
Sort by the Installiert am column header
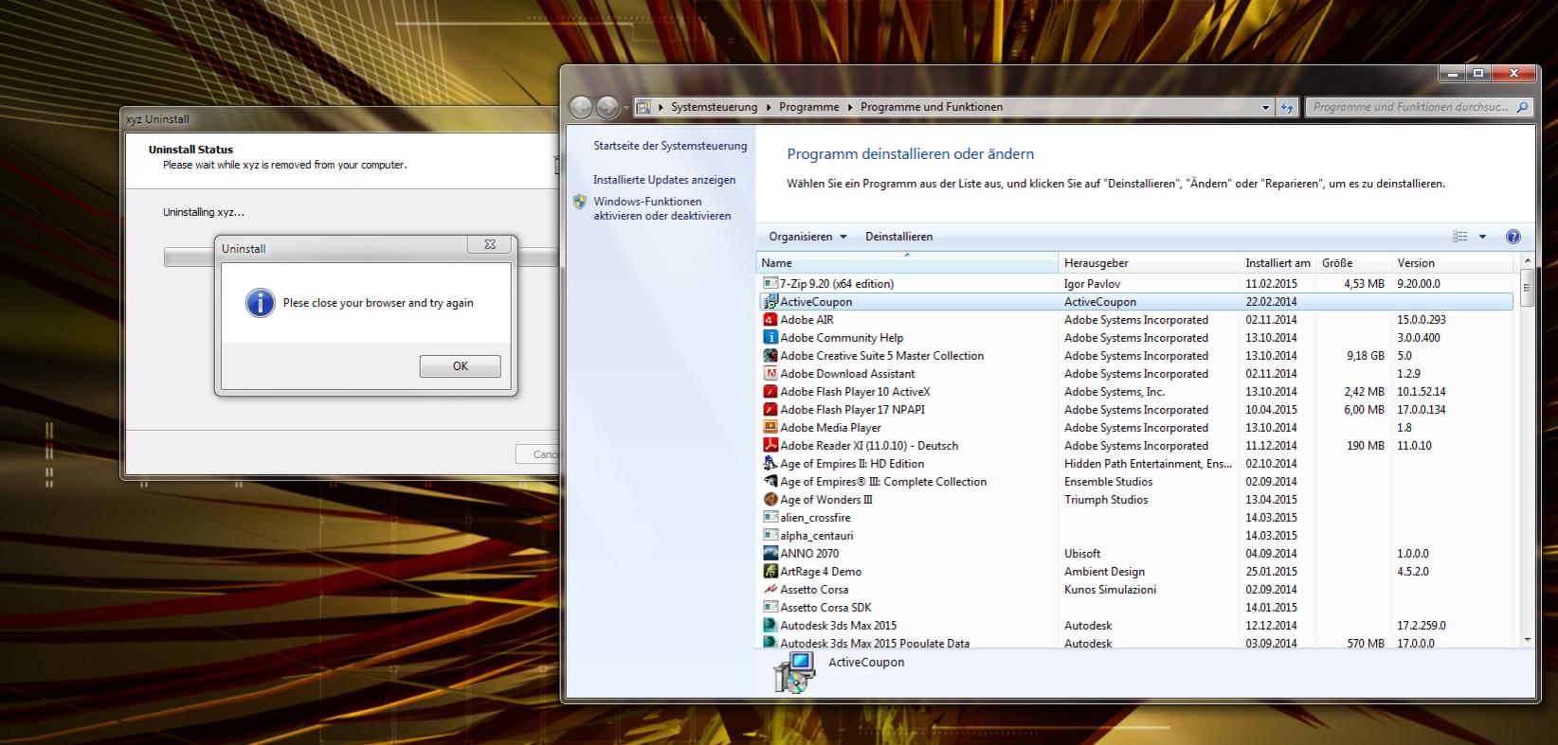(x=1278, y=263)
